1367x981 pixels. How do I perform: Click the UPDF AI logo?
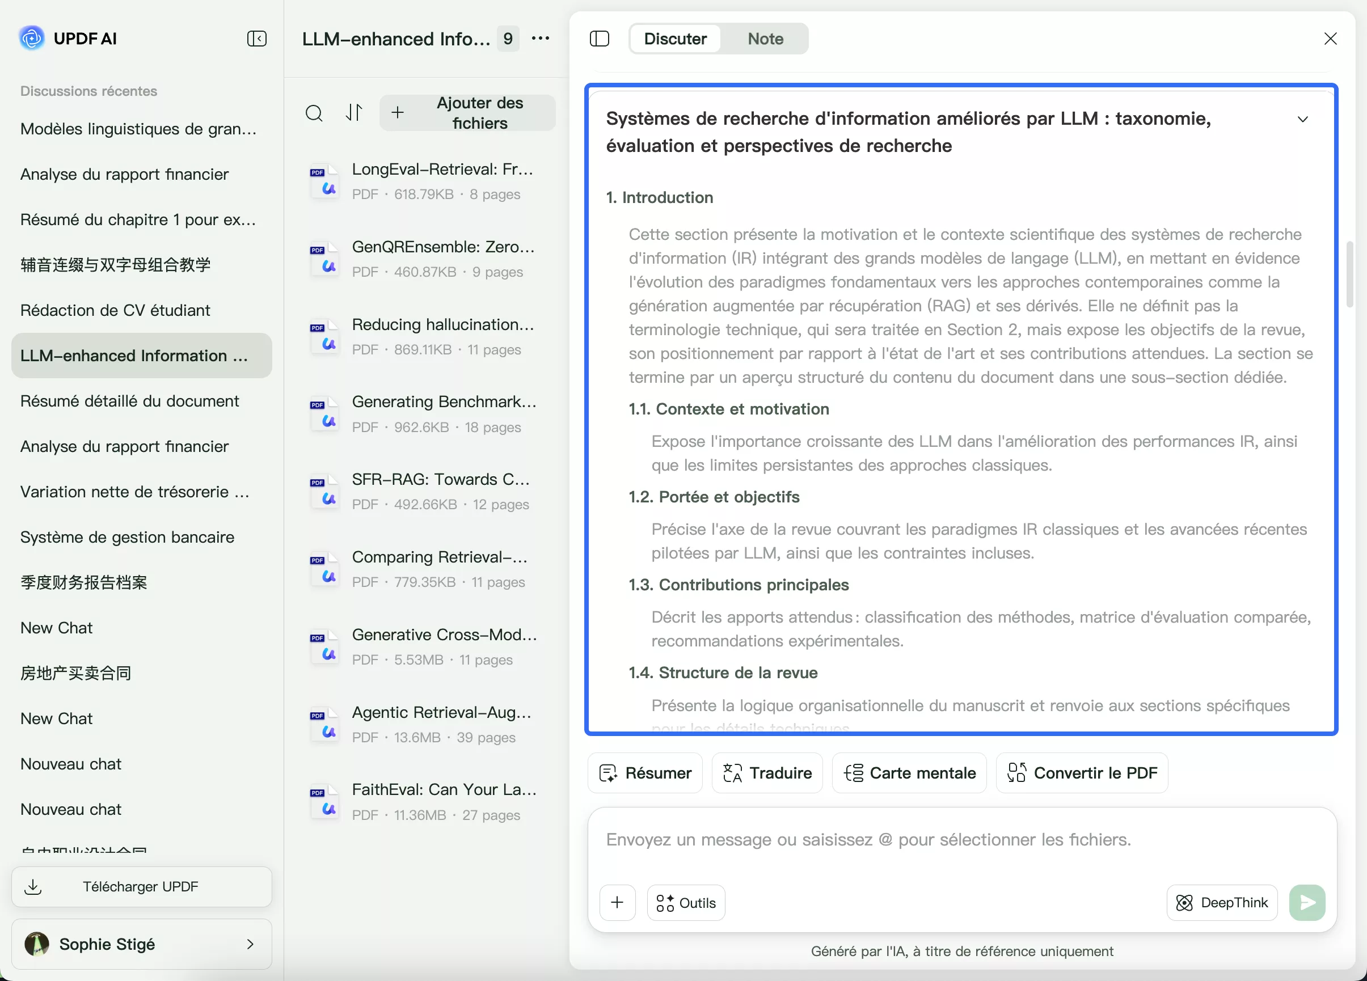pyautogui.click(x=31, y=38)
